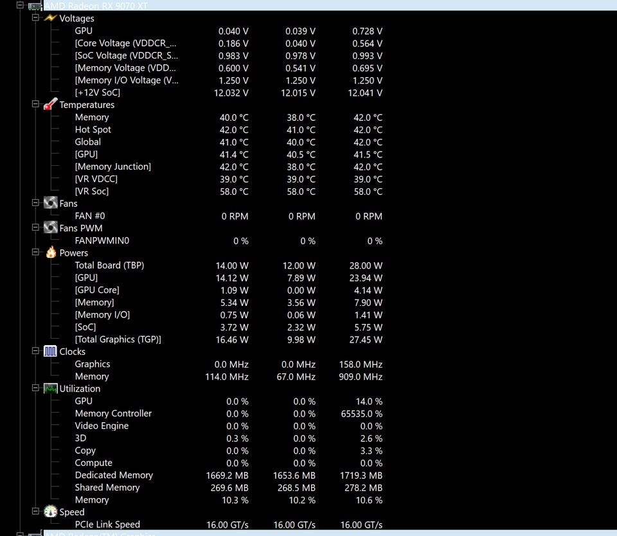Viewport: 617px width, 536px height.
Task: Select the Hot Spot temperature row
Action: point(228,129)
